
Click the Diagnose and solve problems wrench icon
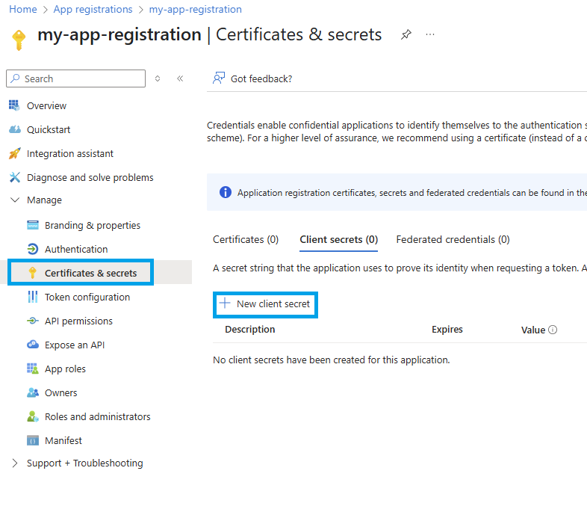(x=15, y=177)
